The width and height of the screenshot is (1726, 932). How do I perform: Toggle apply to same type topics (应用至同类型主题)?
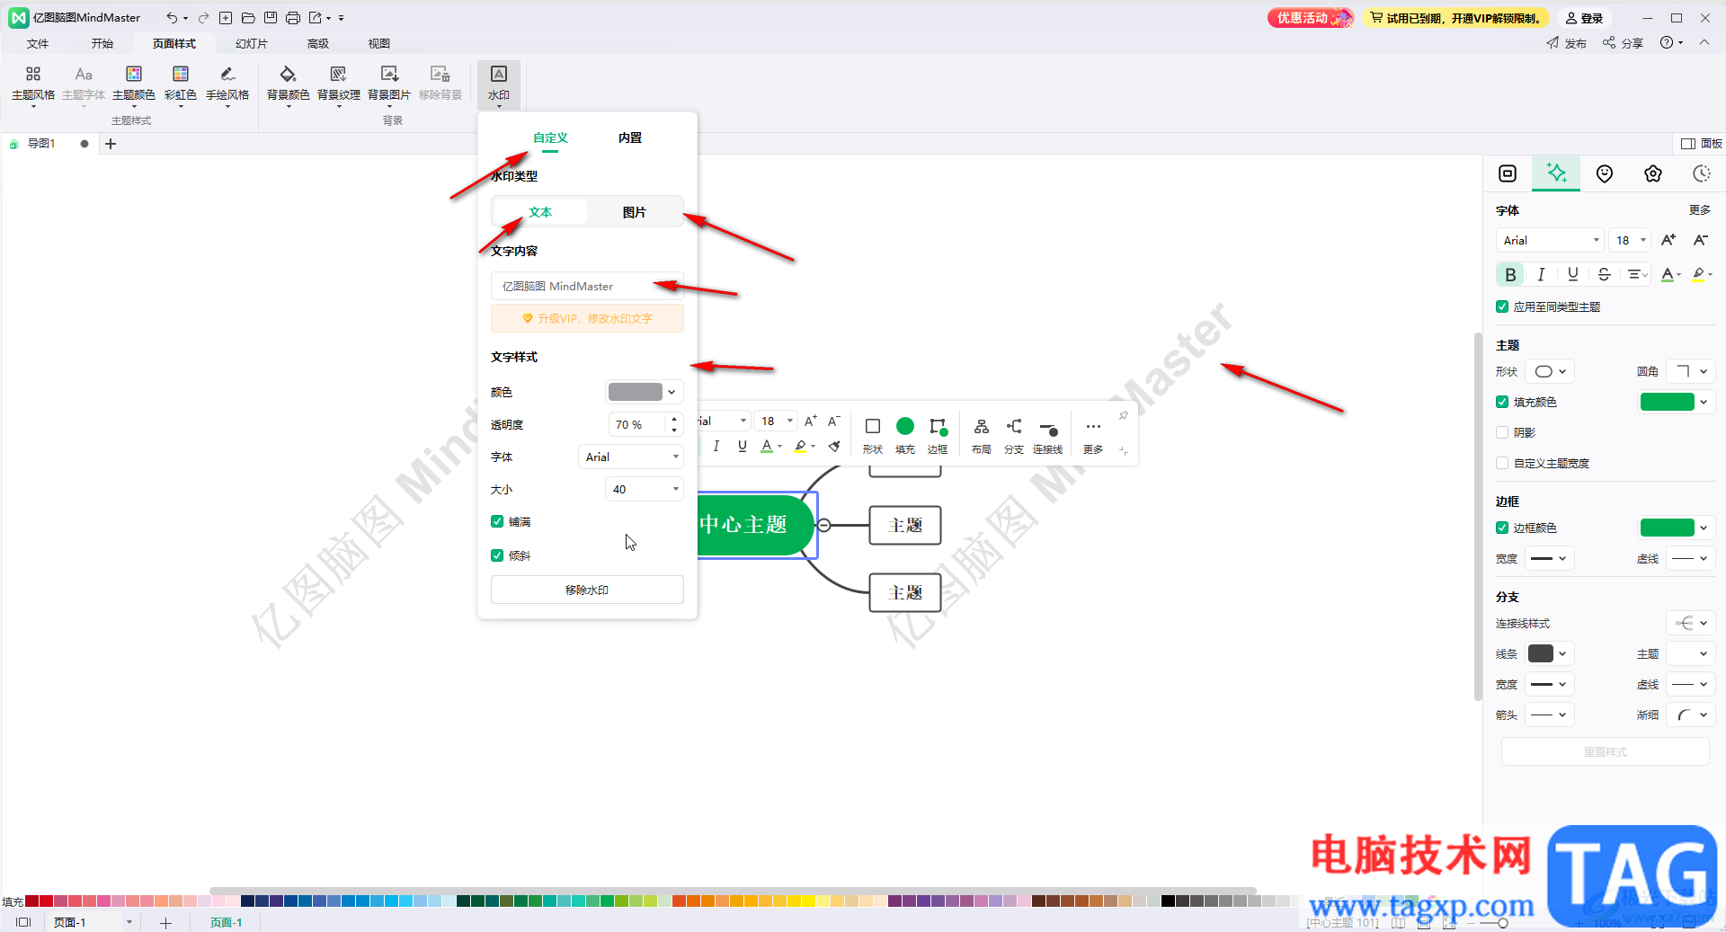[x=1501, y=306]
